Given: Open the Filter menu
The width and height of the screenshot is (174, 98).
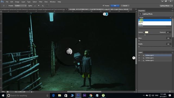Looking at the screenshot, I should [41, 2].
